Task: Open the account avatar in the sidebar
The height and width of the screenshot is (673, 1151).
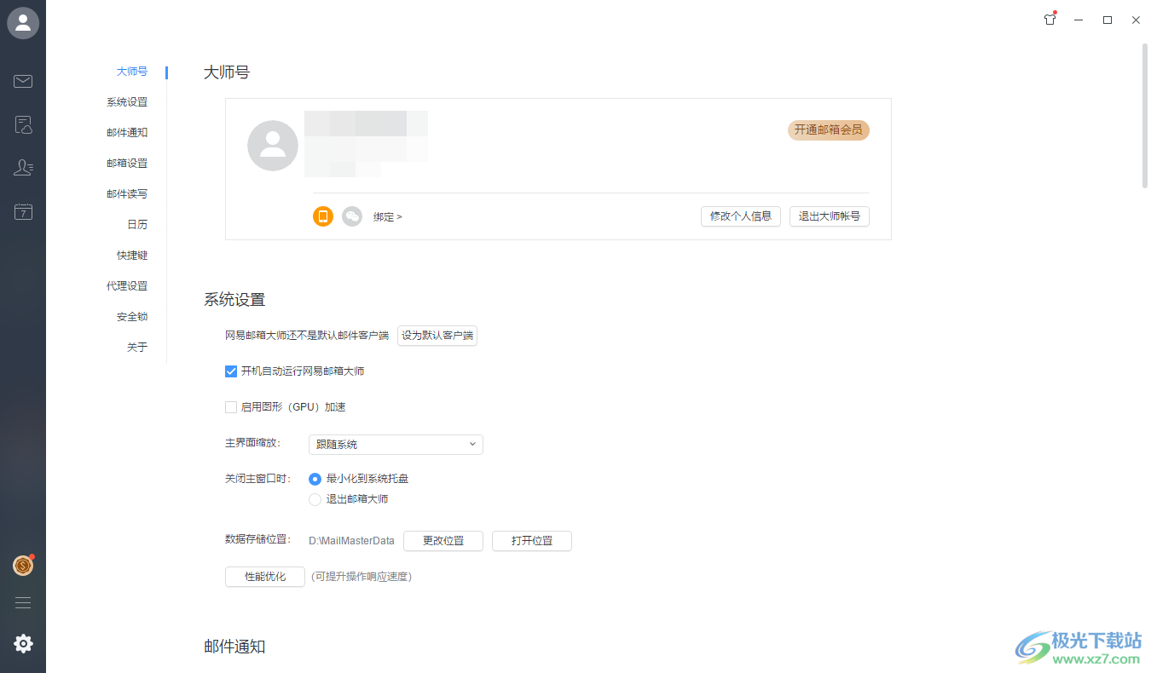Action: tap(23, 23)
